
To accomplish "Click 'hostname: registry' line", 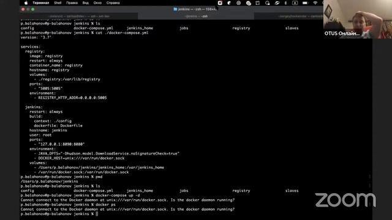I will [x=49, y=70].
